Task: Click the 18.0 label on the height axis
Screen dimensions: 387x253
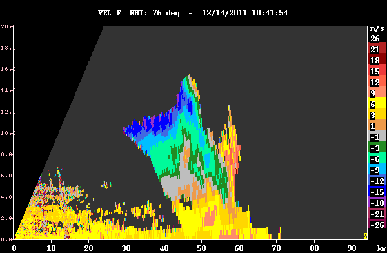Action: point(8,48)
